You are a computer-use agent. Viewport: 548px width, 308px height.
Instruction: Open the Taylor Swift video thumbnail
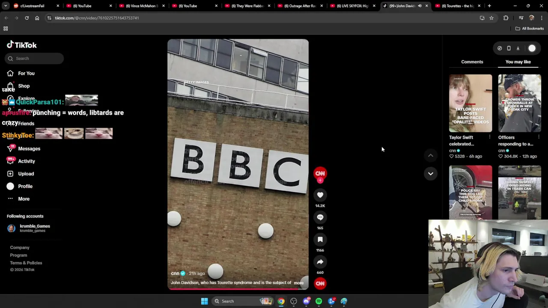(471, 103)
